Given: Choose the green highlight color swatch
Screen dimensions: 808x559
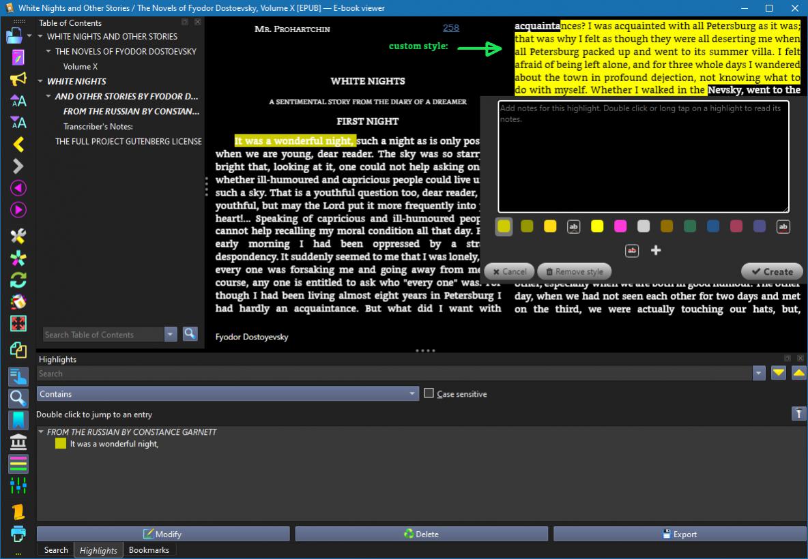Looking at the screenshot, I should point(690,226).
